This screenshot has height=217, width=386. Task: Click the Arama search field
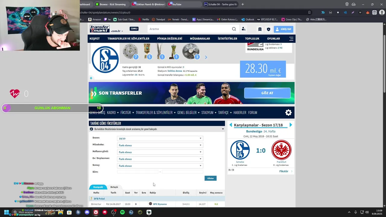point(189,29)
